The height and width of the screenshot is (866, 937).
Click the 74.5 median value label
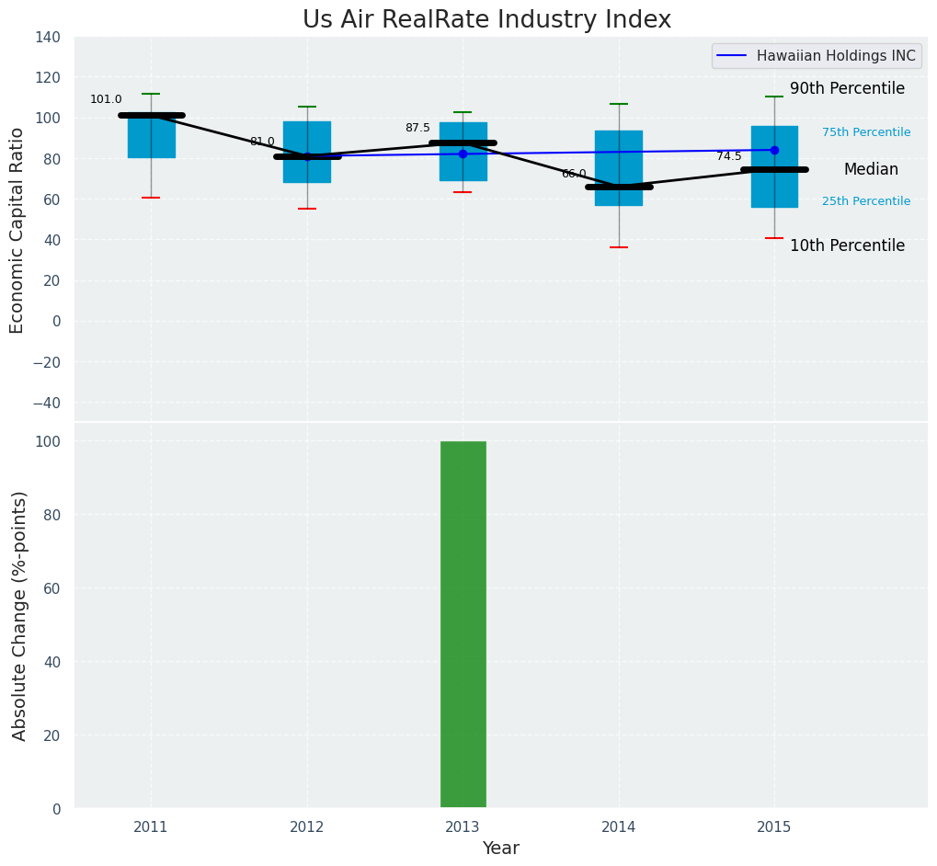(x=728, y=156)
